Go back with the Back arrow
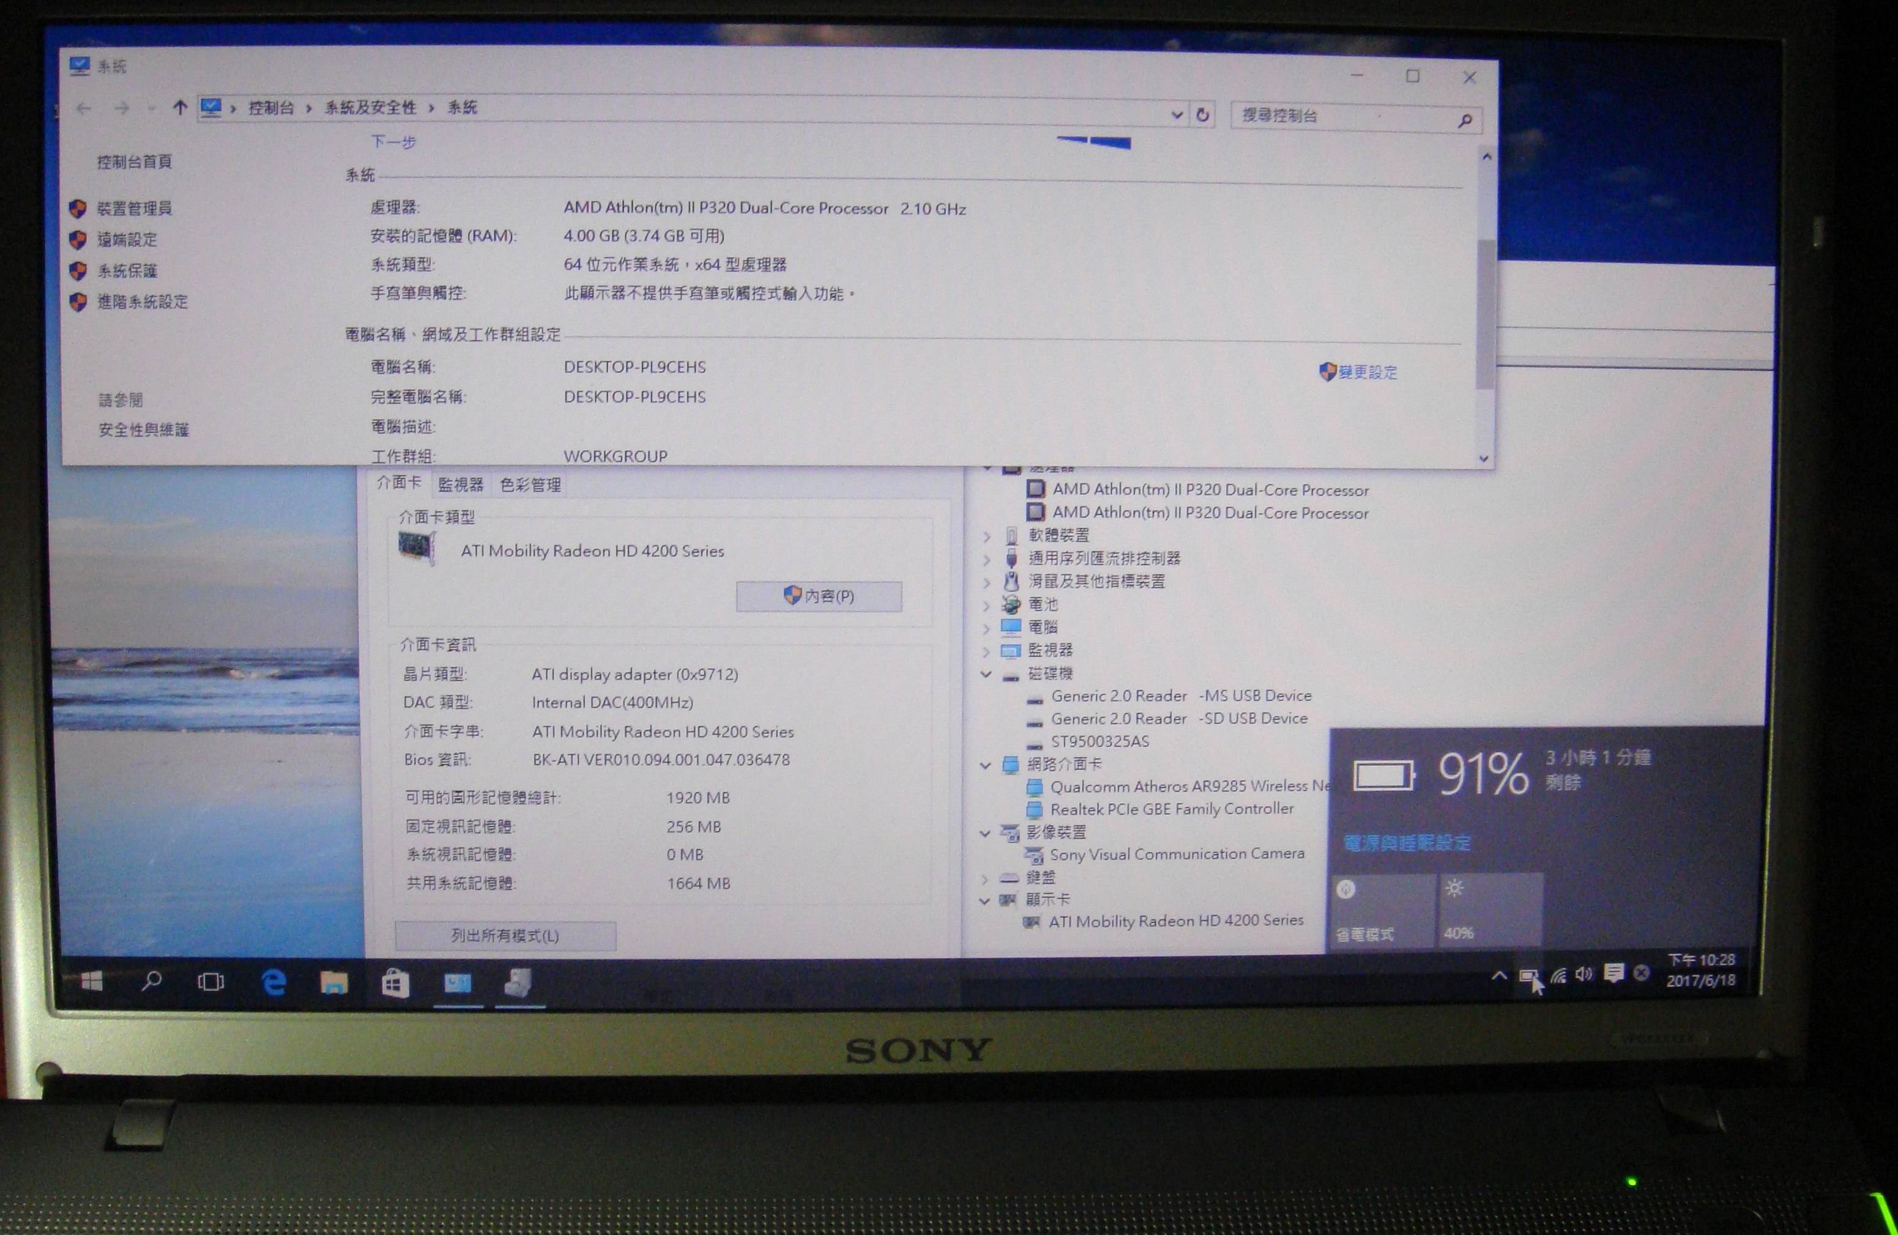Image resolution: width=1898 pixels, height=1235 pixels. click(x=83, y=108)
